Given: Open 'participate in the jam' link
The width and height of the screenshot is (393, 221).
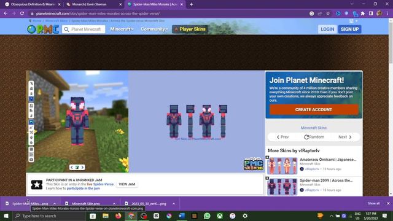Looking at the screenshot, I should (x=84, y=188).
